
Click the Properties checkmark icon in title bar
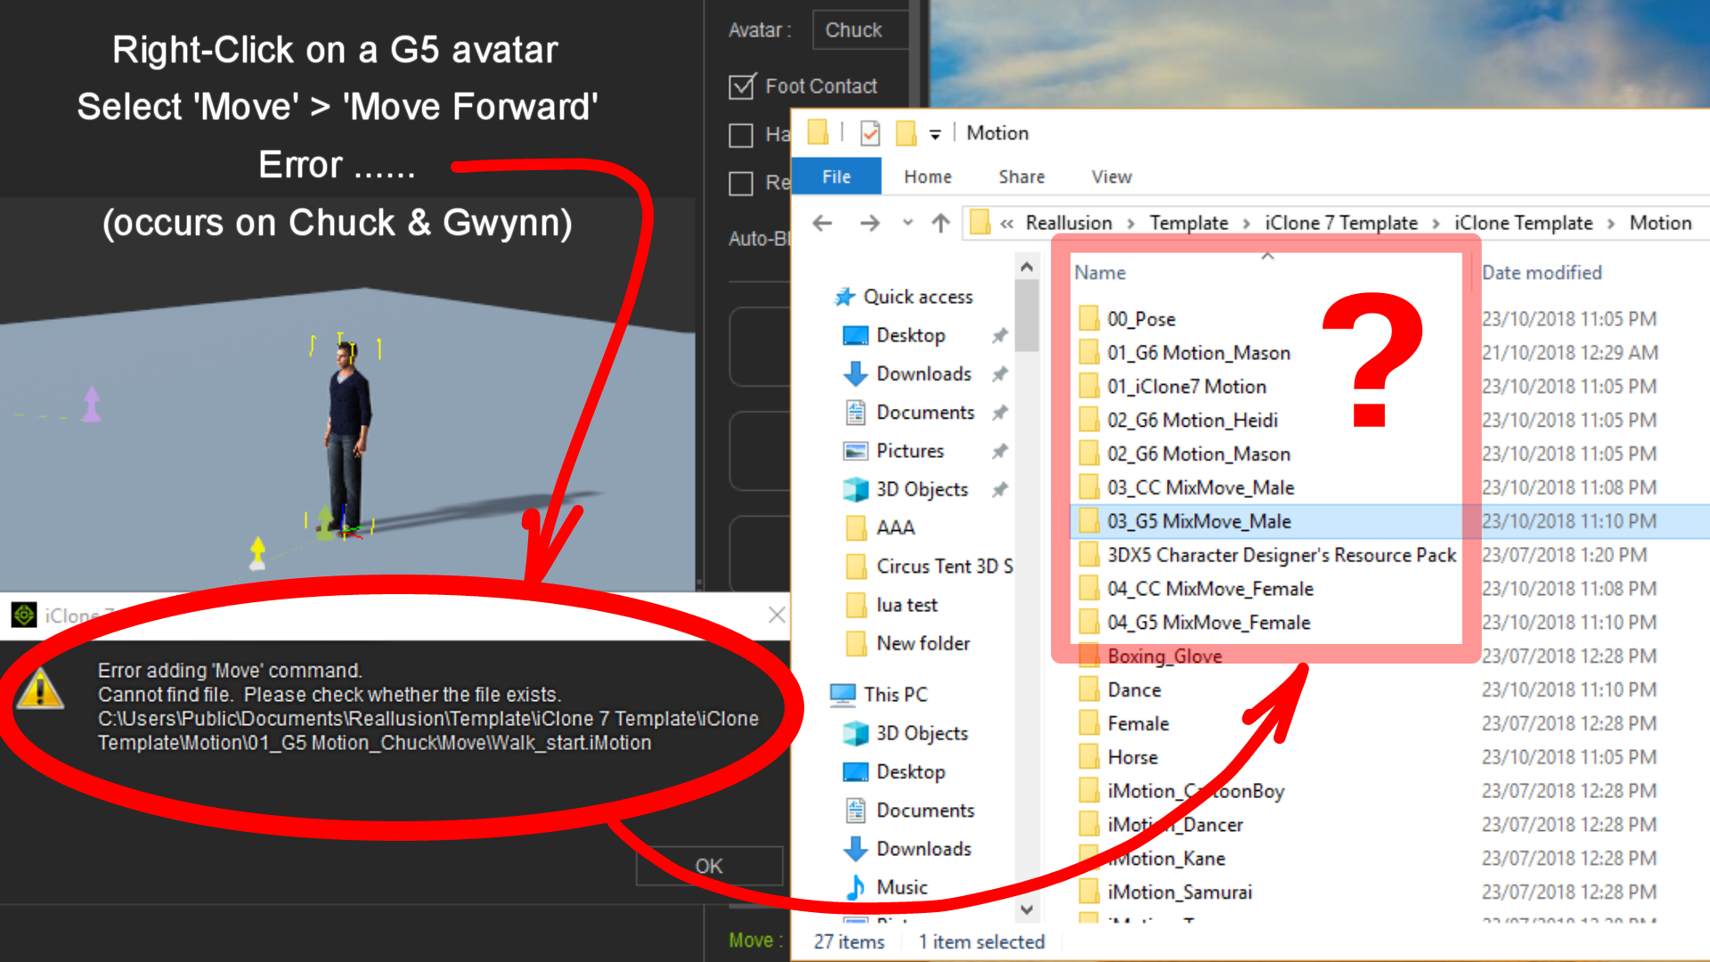pos(870,134)
